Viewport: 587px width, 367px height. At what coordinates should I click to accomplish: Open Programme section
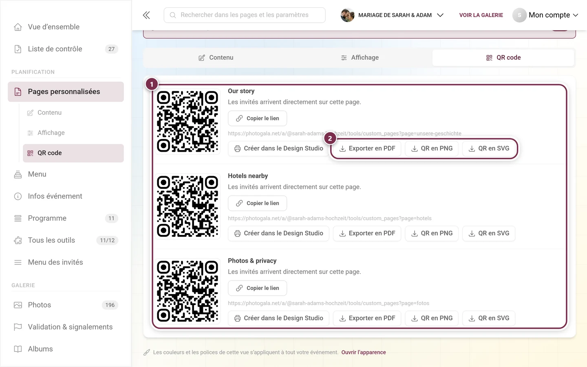click(66, 218)
